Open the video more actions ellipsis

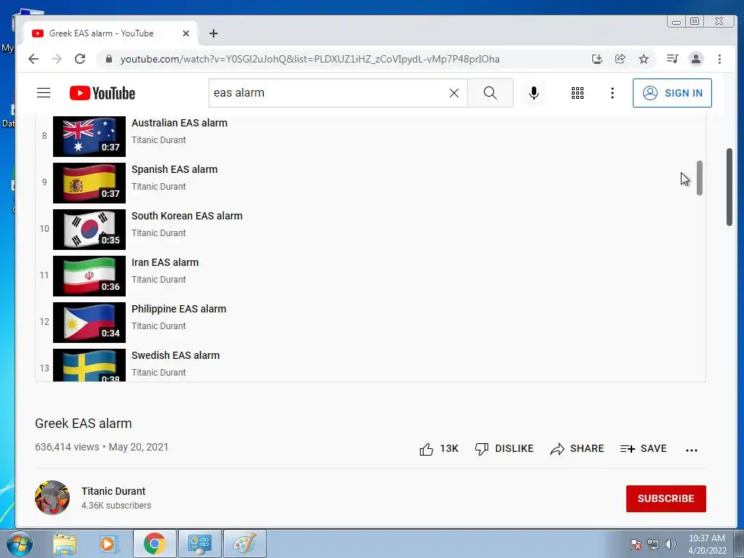[x=692, y=450]
